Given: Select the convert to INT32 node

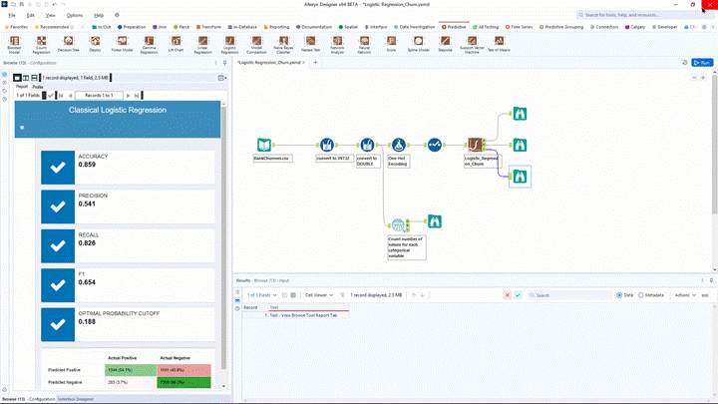Looking at the screenshot, I should pyautogui.click(x=326, y=145).
